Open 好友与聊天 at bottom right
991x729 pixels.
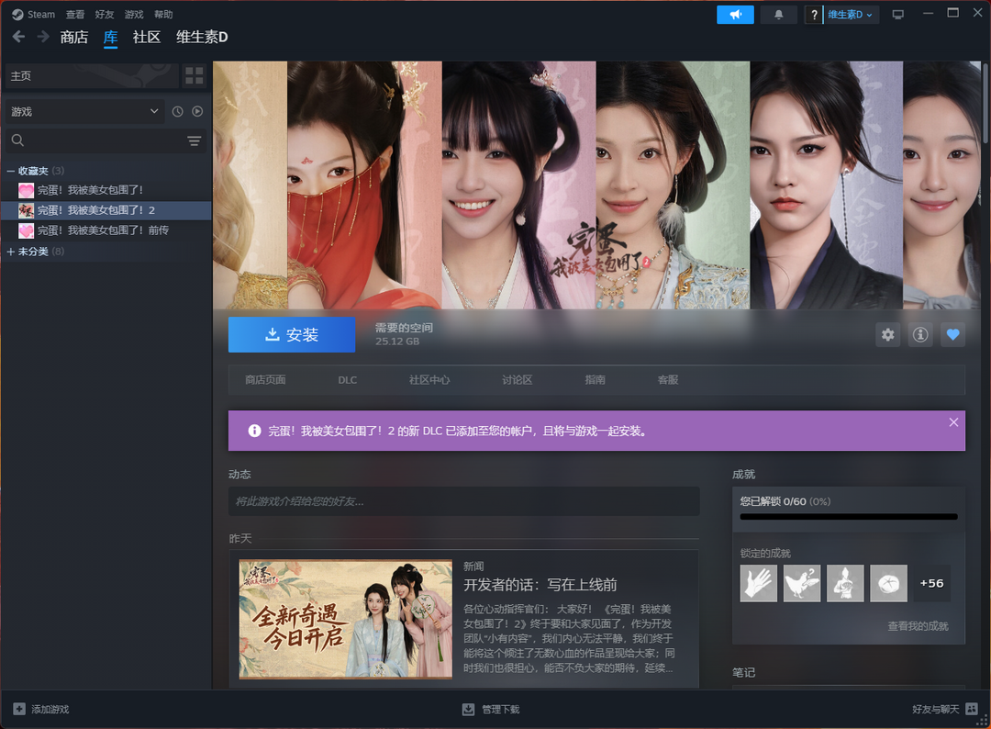tap(935, 710)
